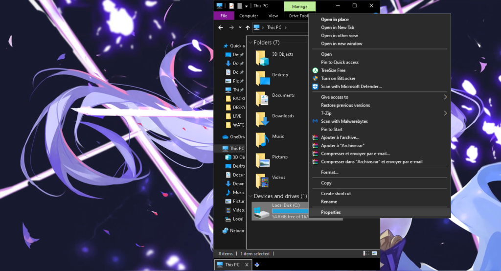Click the Local Disk (C:) drive icon
501x271 pixels.
coord(261,212)
